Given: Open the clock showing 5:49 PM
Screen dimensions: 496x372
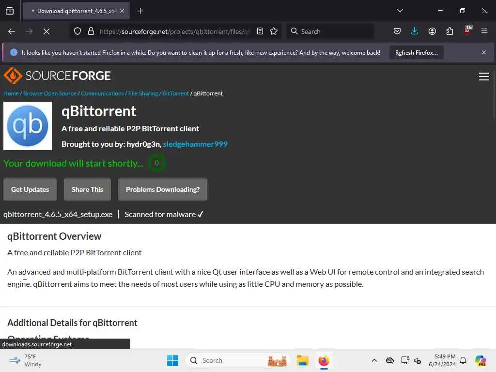Looking at the screenshot, I should pyautogui.click(x=442, y=360).
